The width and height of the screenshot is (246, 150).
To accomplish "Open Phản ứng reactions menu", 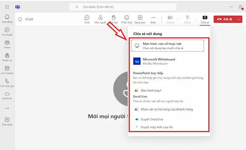I will click(127, 19).
